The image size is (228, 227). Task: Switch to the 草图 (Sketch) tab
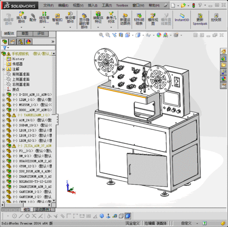pyautogui.click(x=25, y=33)
